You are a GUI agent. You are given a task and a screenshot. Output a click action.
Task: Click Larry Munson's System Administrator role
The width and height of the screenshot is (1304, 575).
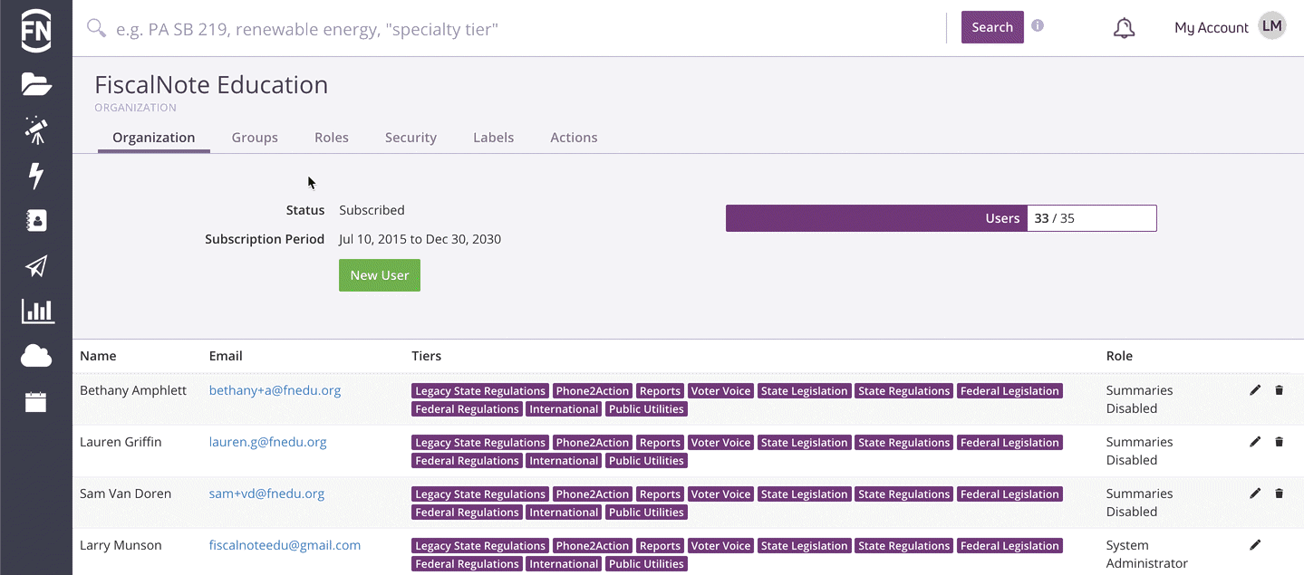coord(1146,554)
